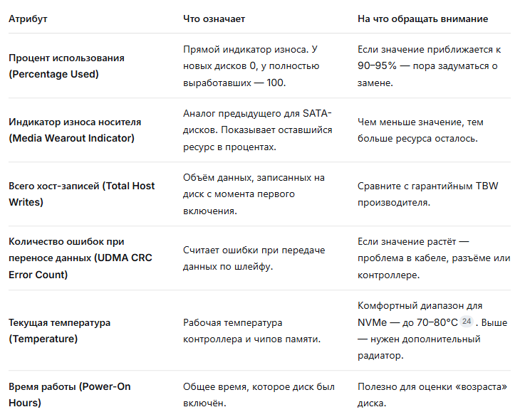Click the 'Считает ошибки при передаче данных' text

254,258
